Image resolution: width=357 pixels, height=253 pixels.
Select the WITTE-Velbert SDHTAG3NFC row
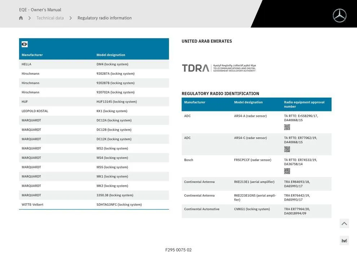point(94,204)
